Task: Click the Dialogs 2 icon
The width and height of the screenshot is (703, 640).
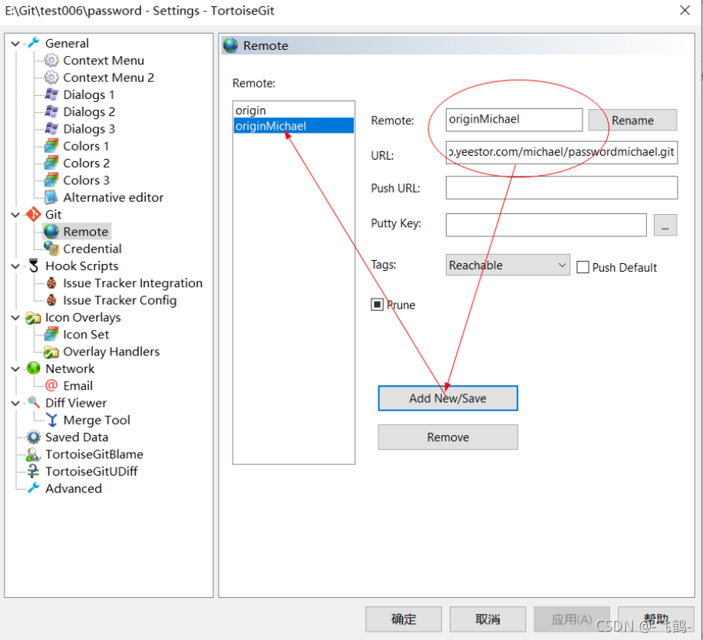Action: pos(51,111)
